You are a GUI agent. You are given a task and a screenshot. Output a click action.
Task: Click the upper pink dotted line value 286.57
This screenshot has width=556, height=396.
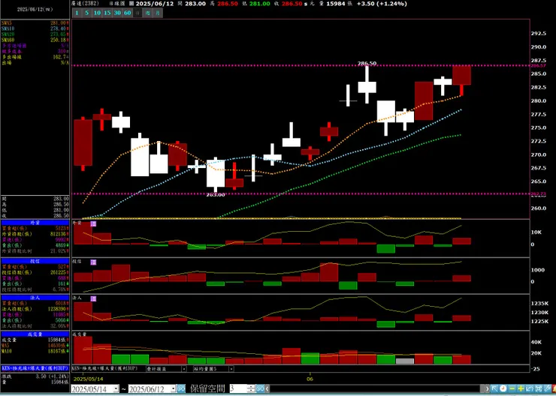point(537,66)
